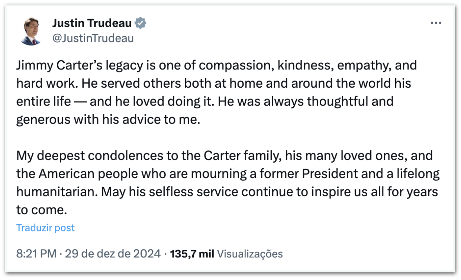Click the Visualizações label
The image size is (461, 280).
tap(249, 254)
